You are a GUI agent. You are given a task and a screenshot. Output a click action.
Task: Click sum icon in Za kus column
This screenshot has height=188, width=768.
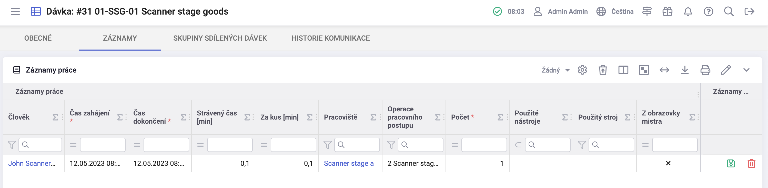(x=310, y=117)
